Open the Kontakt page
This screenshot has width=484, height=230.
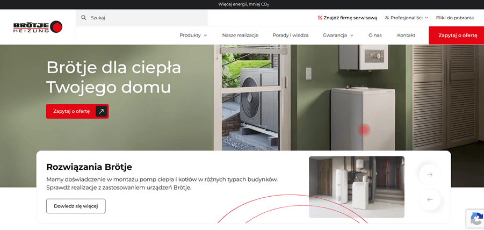(406, 35)
